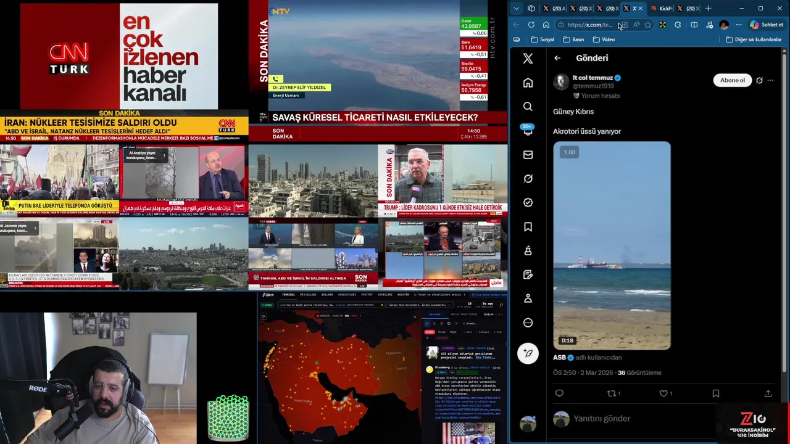
Task: Open X search from sidebar magnifier
Action: (528, 107)
